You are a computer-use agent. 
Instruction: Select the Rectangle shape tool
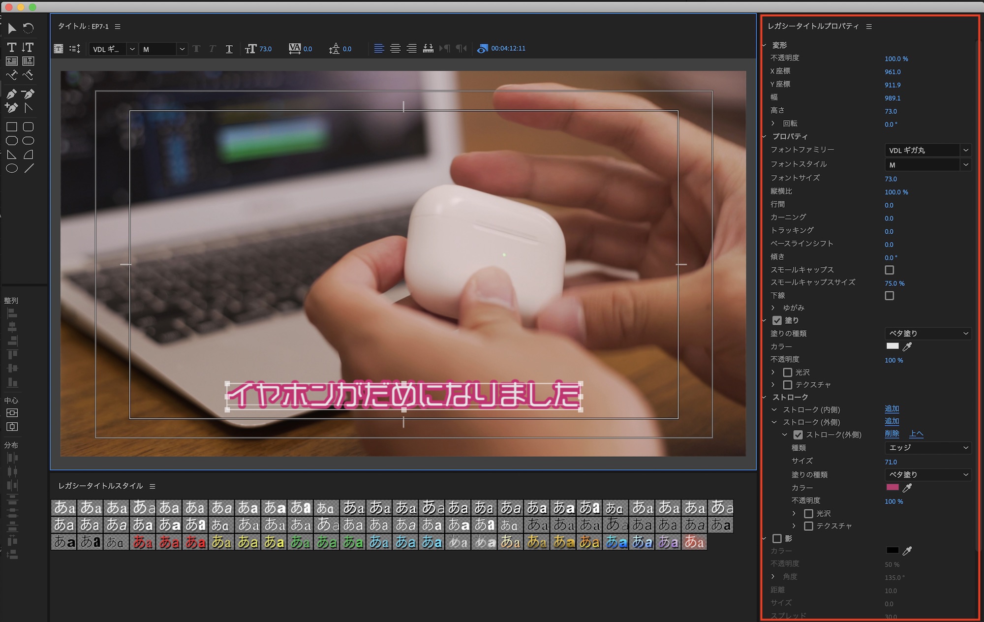12,127
